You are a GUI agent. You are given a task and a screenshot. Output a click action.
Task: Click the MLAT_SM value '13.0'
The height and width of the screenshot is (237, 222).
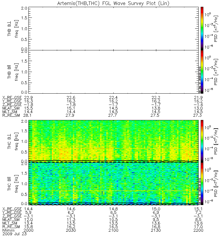point(198,108)
